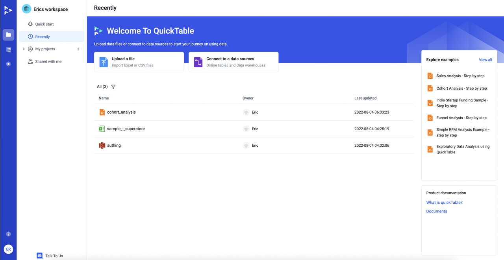Click the cohort_analysis orange notebook icon
The width and height of the screenshot is (504, 260).
pyautogui.click(x=102, y=112)
